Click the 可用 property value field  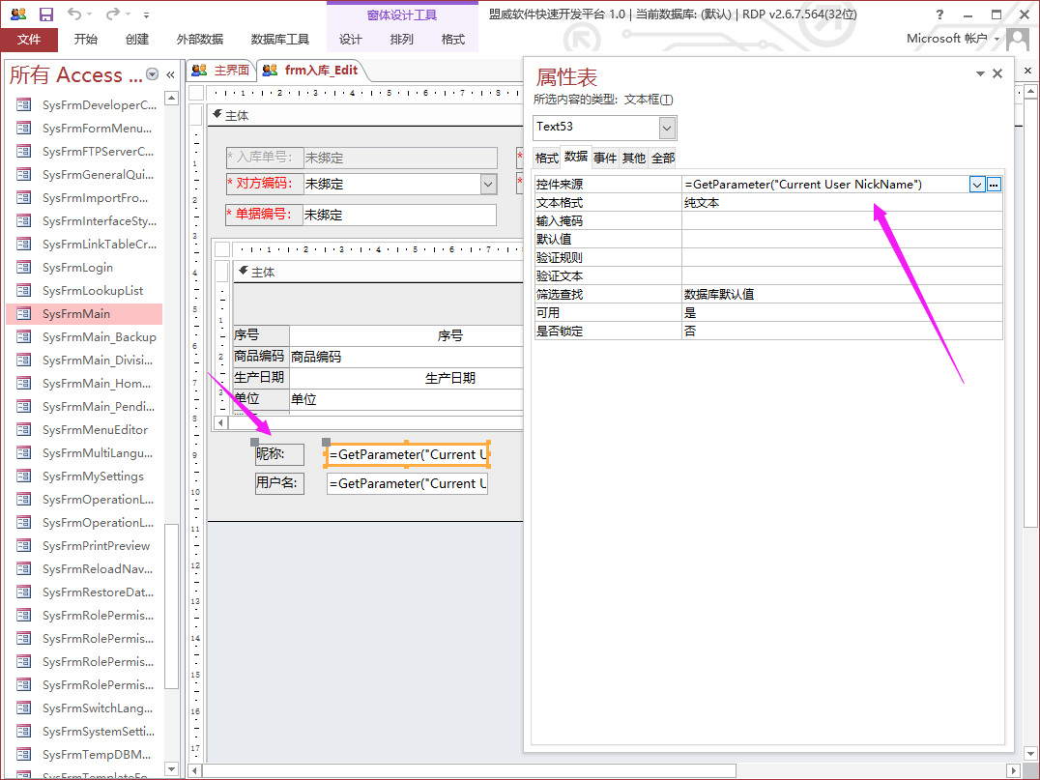tap(841, 313)
